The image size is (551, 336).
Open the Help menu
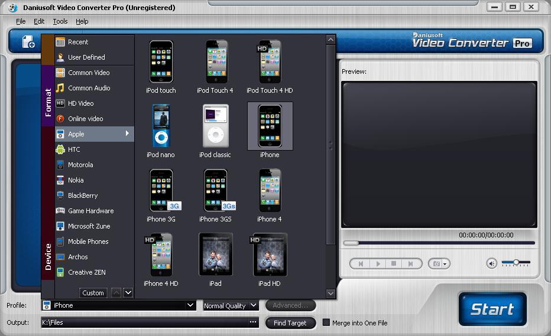82,21
